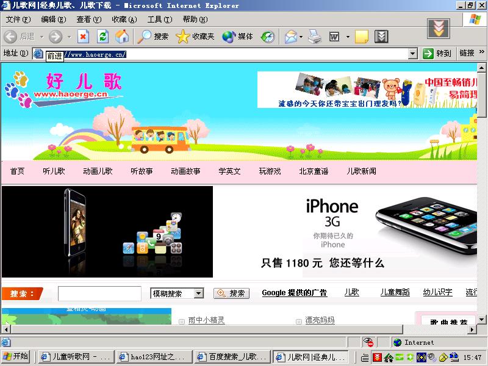488x366 pixels.
Task: Click the address bar URL field
Action: click(225, 54)
